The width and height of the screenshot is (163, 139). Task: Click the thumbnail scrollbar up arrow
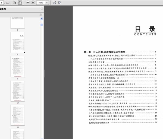pos(42,19)
